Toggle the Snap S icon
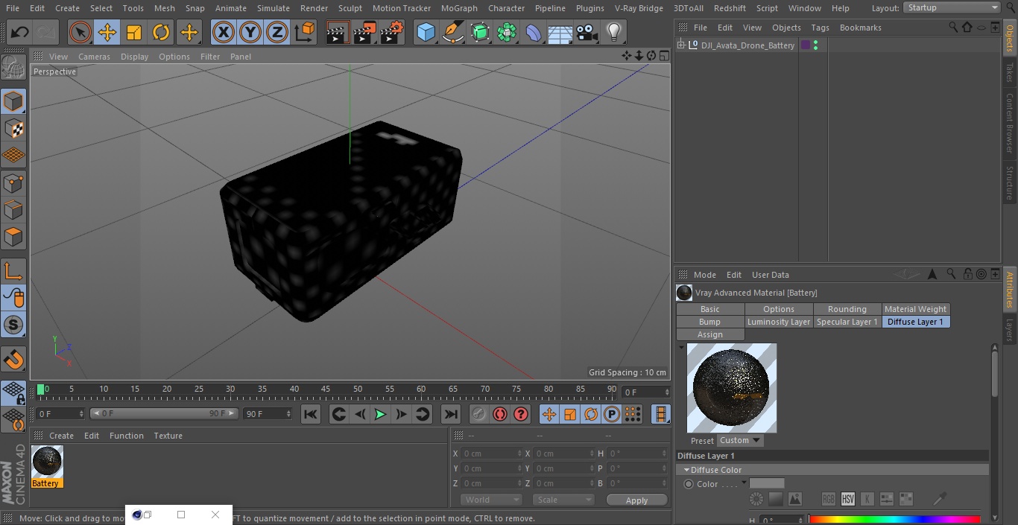 click(x=13, y=325)
